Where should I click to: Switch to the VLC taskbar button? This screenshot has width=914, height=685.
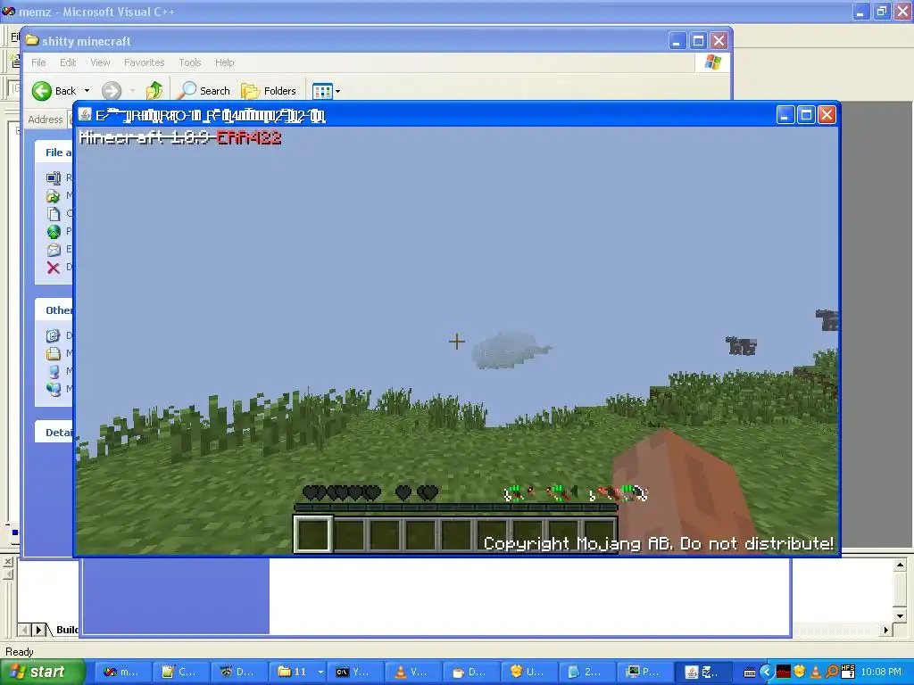412,672
